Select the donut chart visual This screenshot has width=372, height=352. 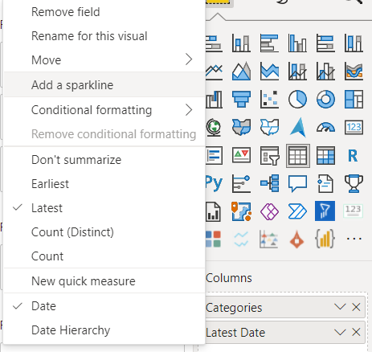(x=325, y=99)
